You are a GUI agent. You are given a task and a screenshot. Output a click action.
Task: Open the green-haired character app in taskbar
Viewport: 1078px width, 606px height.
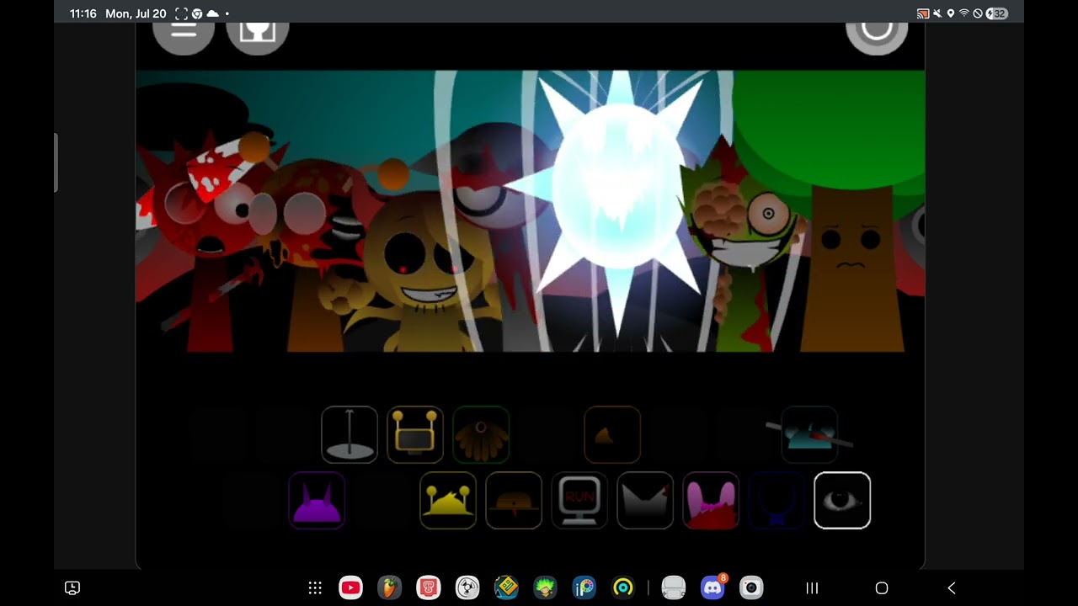pyautogui.click(x=545, y=588)
